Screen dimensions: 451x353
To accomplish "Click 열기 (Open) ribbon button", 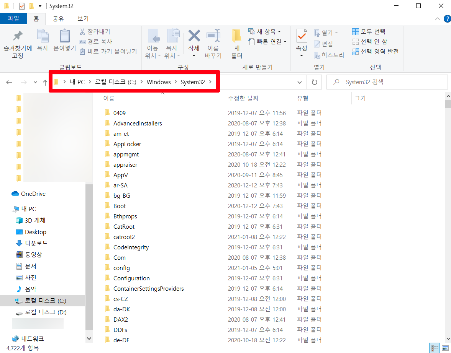I will 326,33.
